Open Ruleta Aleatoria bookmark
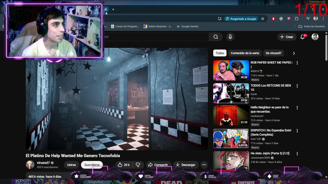328x184 pixels. pyautogui.click(x=158, y=26)
